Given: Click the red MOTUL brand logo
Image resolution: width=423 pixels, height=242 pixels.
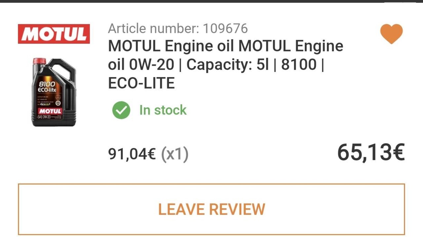Looking at the screenshot, I should [x=54, y=34].
